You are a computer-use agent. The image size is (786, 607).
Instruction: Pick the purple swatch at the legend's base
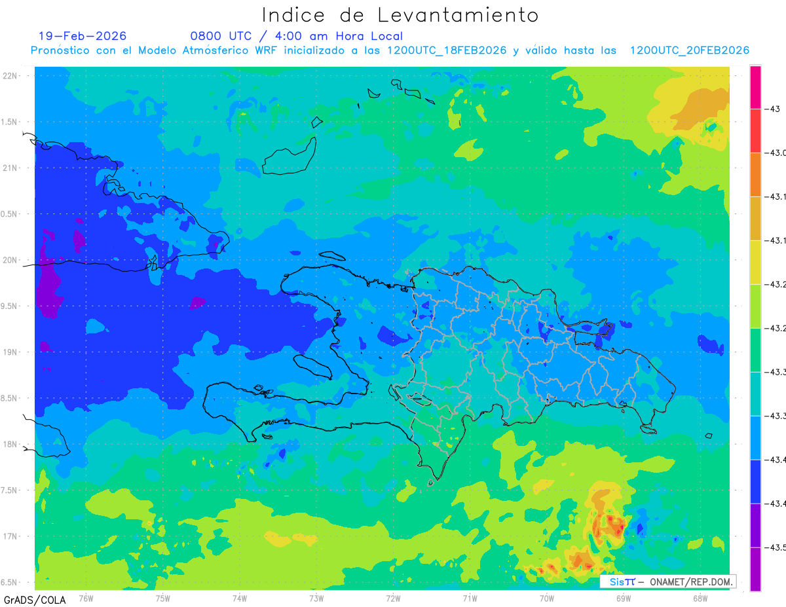click(x=755, y=569)
